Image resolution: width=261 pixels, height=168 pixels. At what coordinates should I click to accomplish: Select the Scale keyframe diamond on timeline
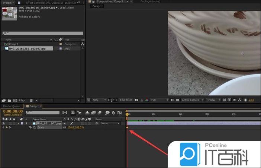click(x=127, y=127)
